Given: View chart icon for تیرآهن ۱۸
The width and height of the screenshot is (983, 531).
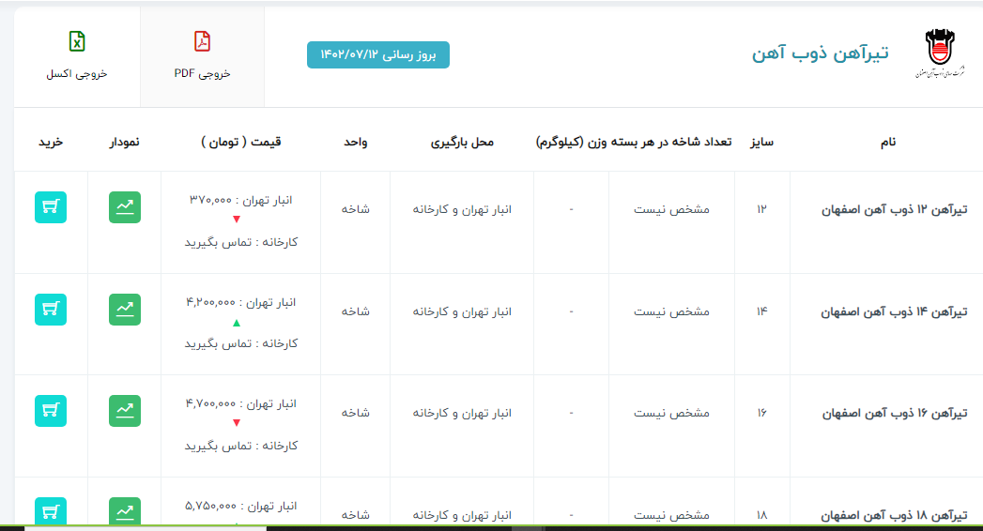Looking at the screenshot, I should pyautogui.click(x=124, y=510).
